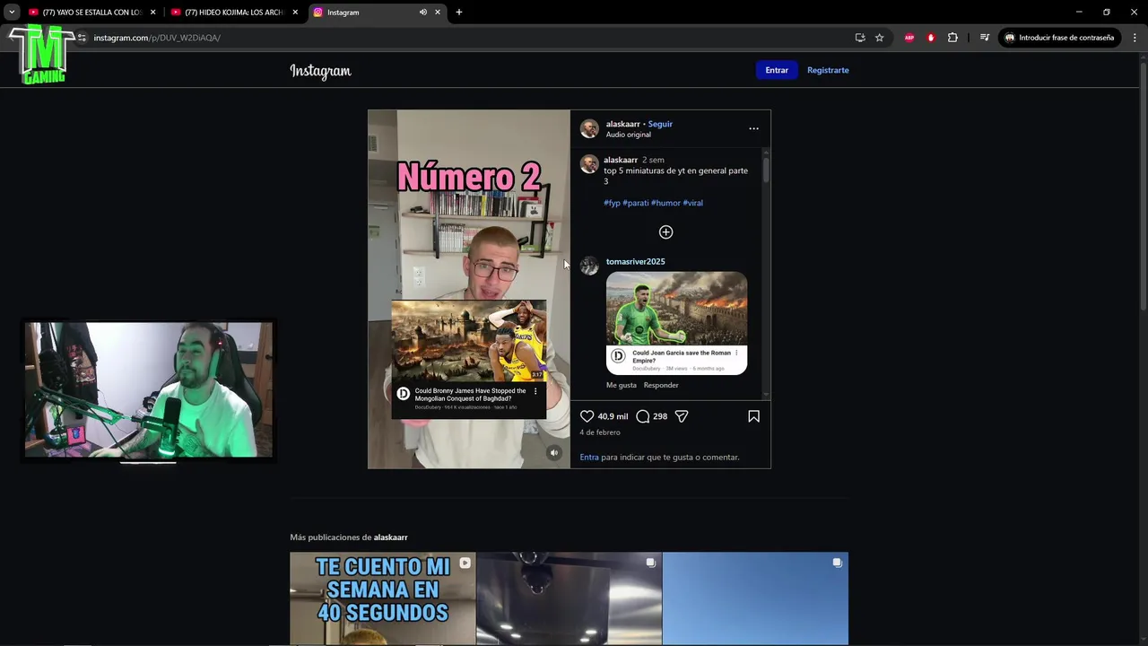Toggle the video sound speaker button
Image resolution: width=1148 pixels, height=646 pixels.
click(x=554, y=453)
